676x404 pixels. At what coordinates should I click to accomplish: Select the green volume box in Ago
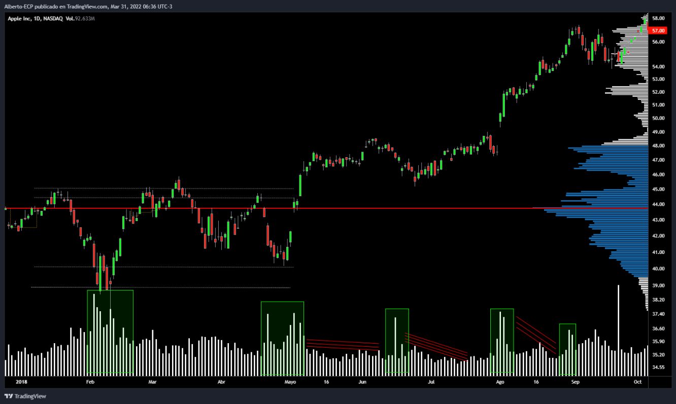point(502,341)
